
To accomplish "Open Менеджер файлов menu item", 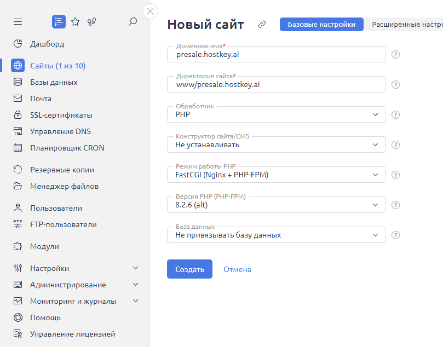I will [x=65, y=186].
